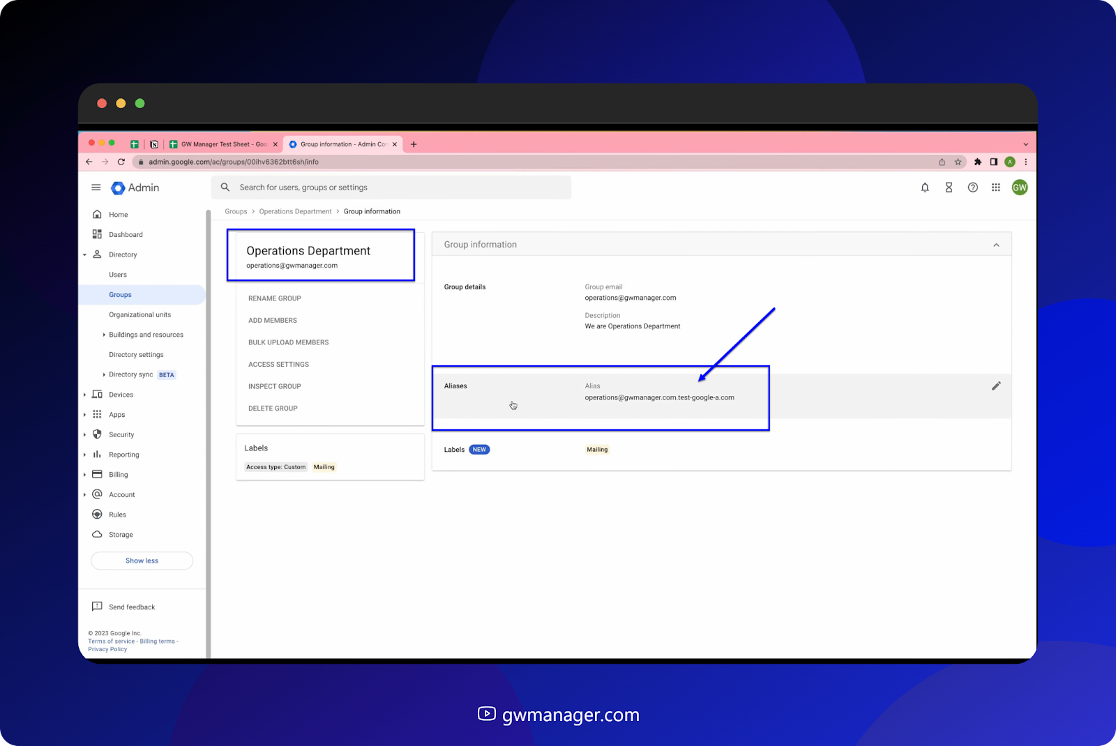
Task: Open the browser tab list dropdown
Action: coord(1025,144)
